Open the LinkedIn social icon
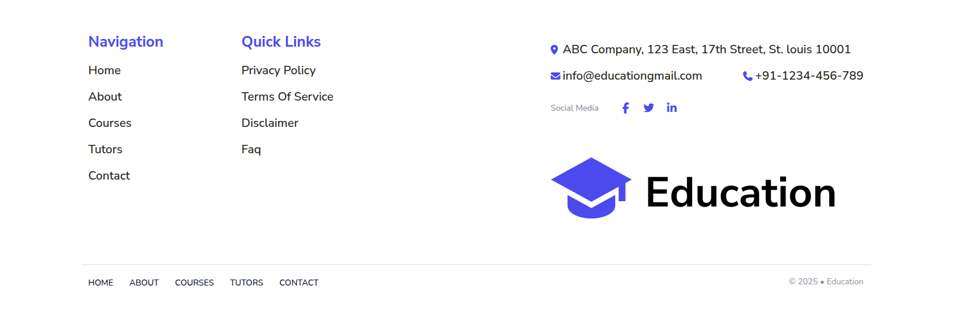Image resolution: width=956 pixels, height=331 pixels. pyautogui.click(x=672, y=108)
